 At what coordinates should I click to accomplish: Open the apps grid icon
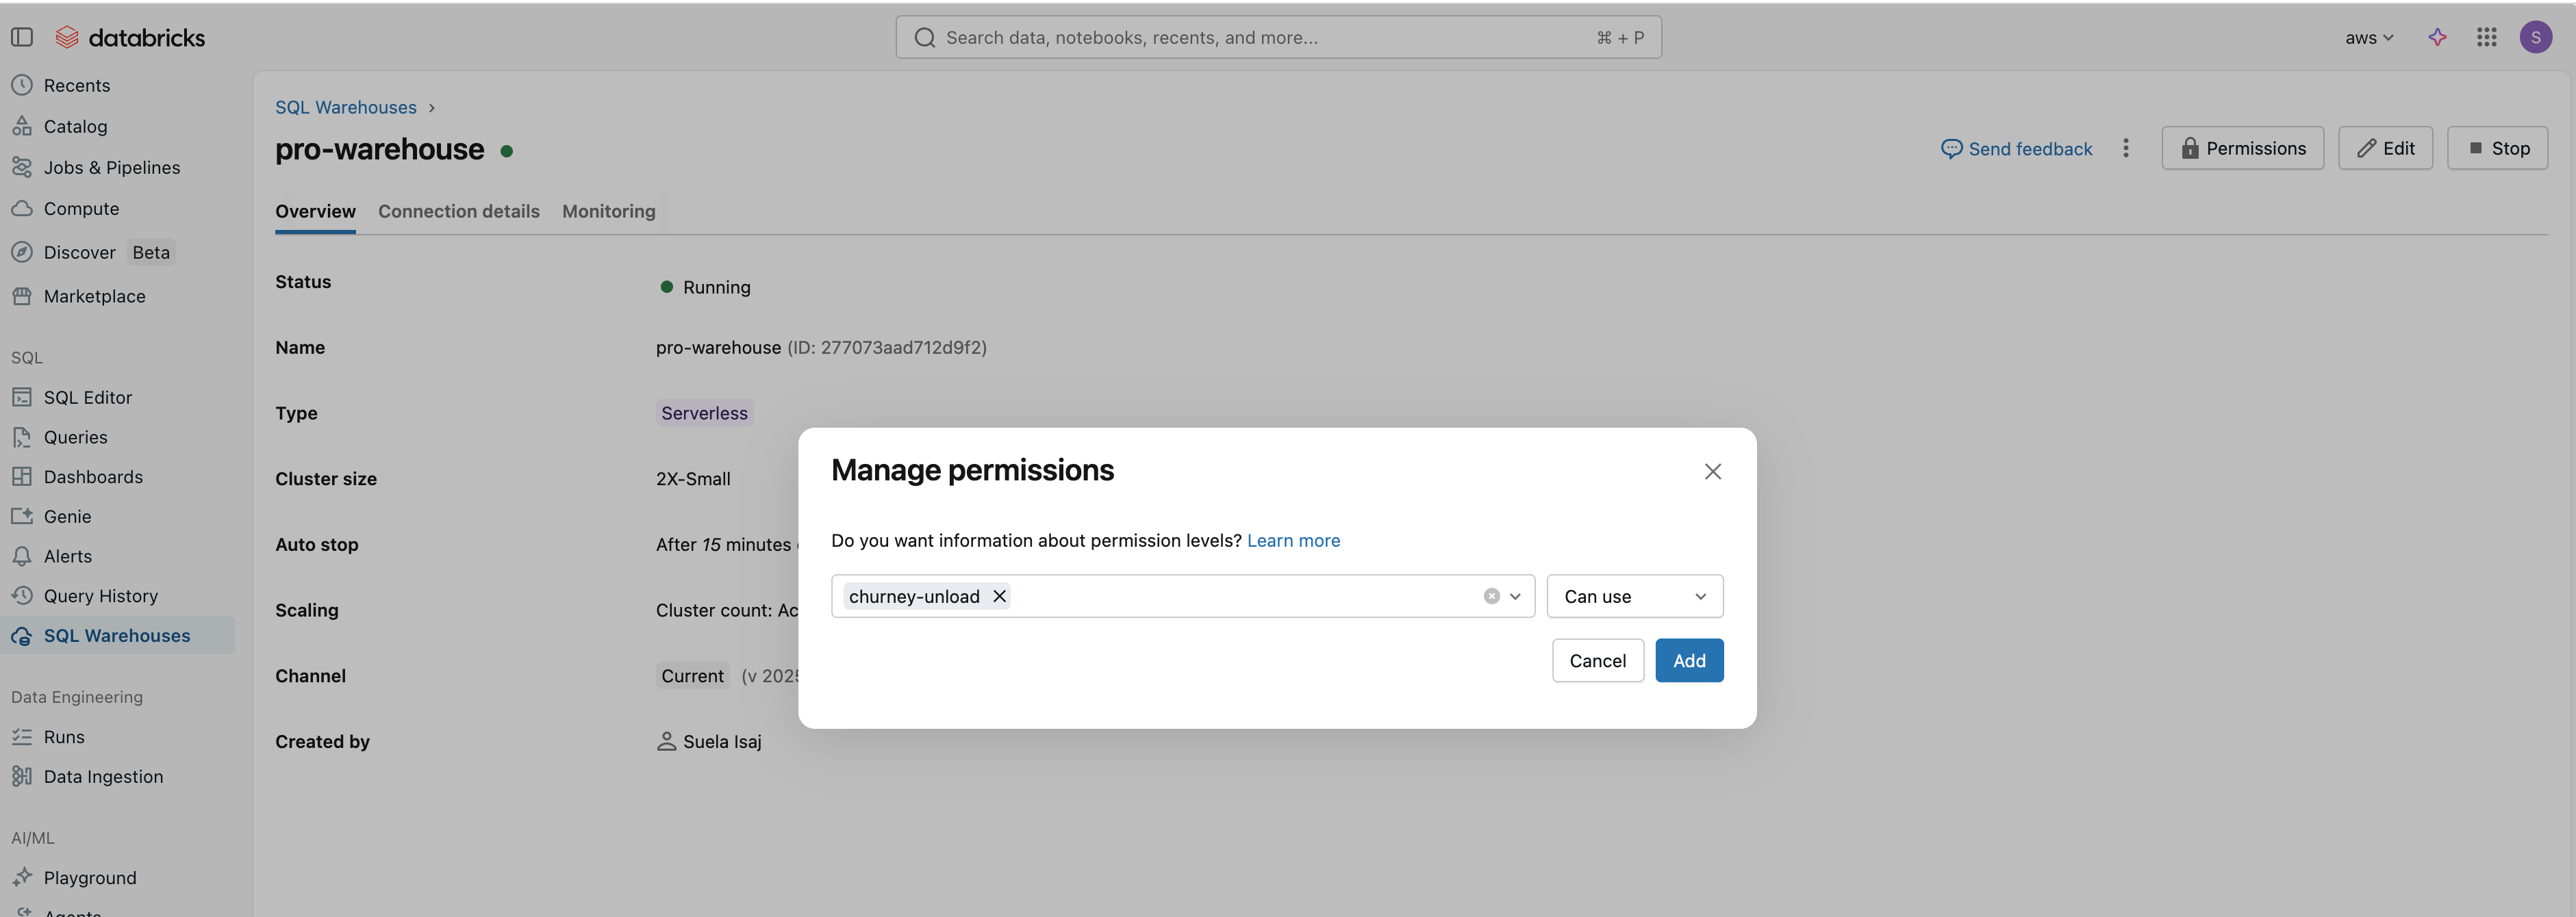point(2486,37)
